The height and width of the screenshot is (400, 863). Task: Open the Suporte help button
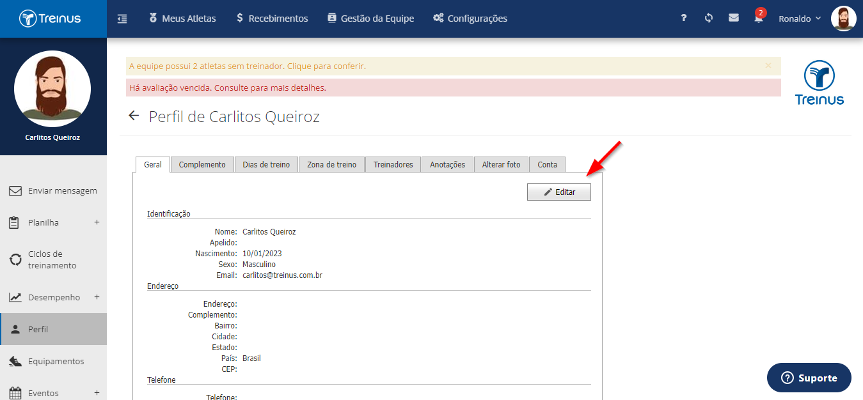coord(809,378)
